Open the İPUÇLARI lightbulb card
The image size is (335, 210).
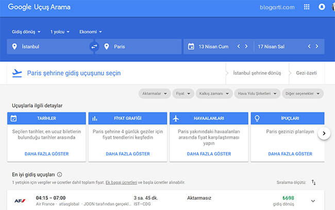tap(288, 137)
